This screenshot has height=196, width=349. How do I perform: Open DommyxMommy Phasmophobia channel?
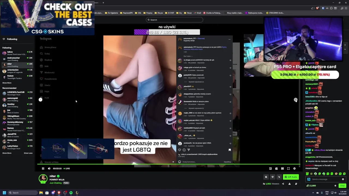point(17,123)
